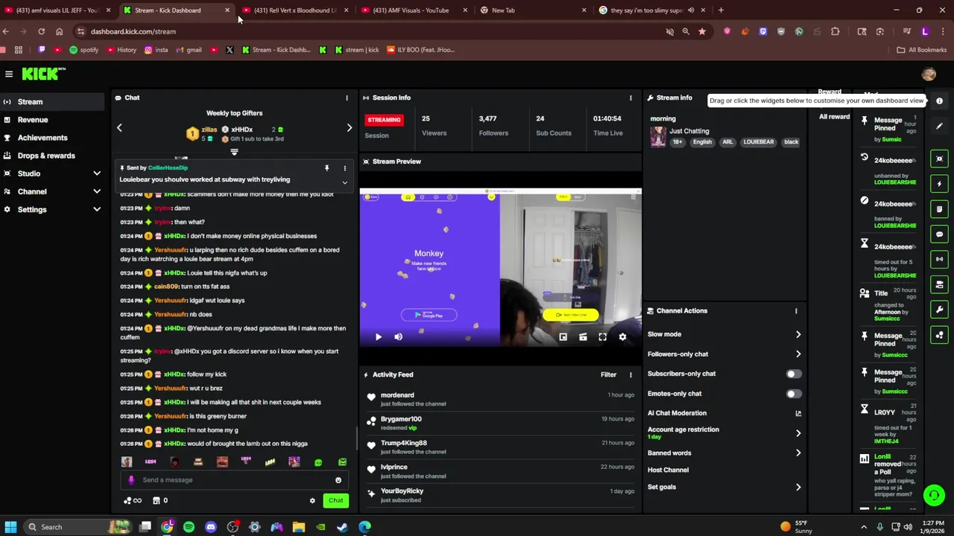This screenshot has height=536, width=954.
Task: Open Windows Start menu
Action: 10,527
